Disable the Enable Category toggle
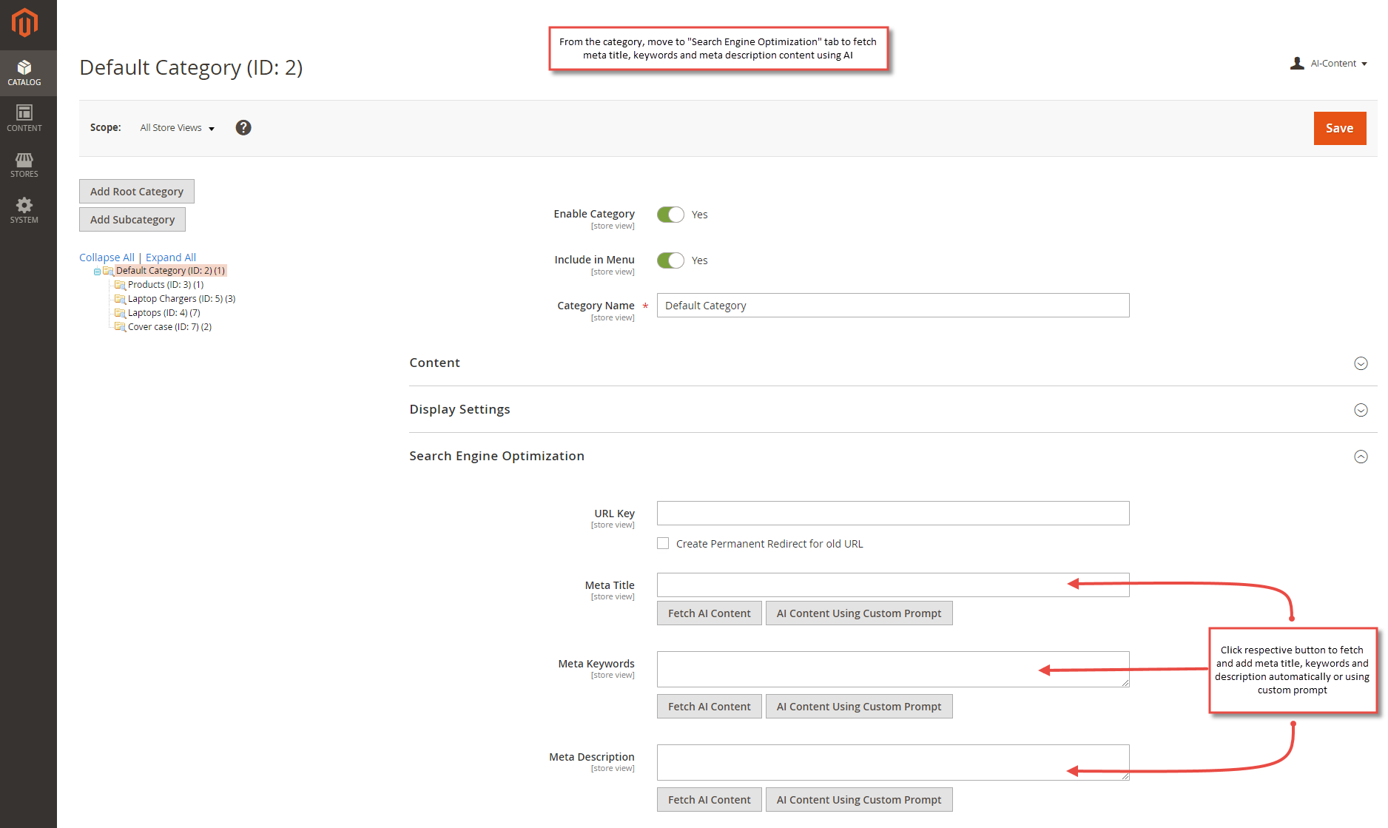The width and height of the screenshot is (1388, 828). pyautogui.click(x=670, y=214)
